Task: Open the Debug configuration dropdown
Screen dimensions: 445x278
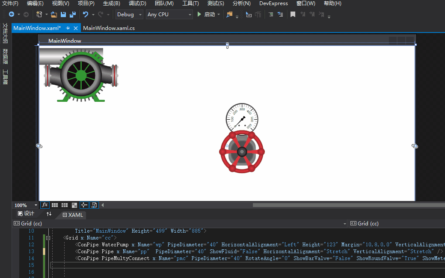Action: [x=129, y=15]
